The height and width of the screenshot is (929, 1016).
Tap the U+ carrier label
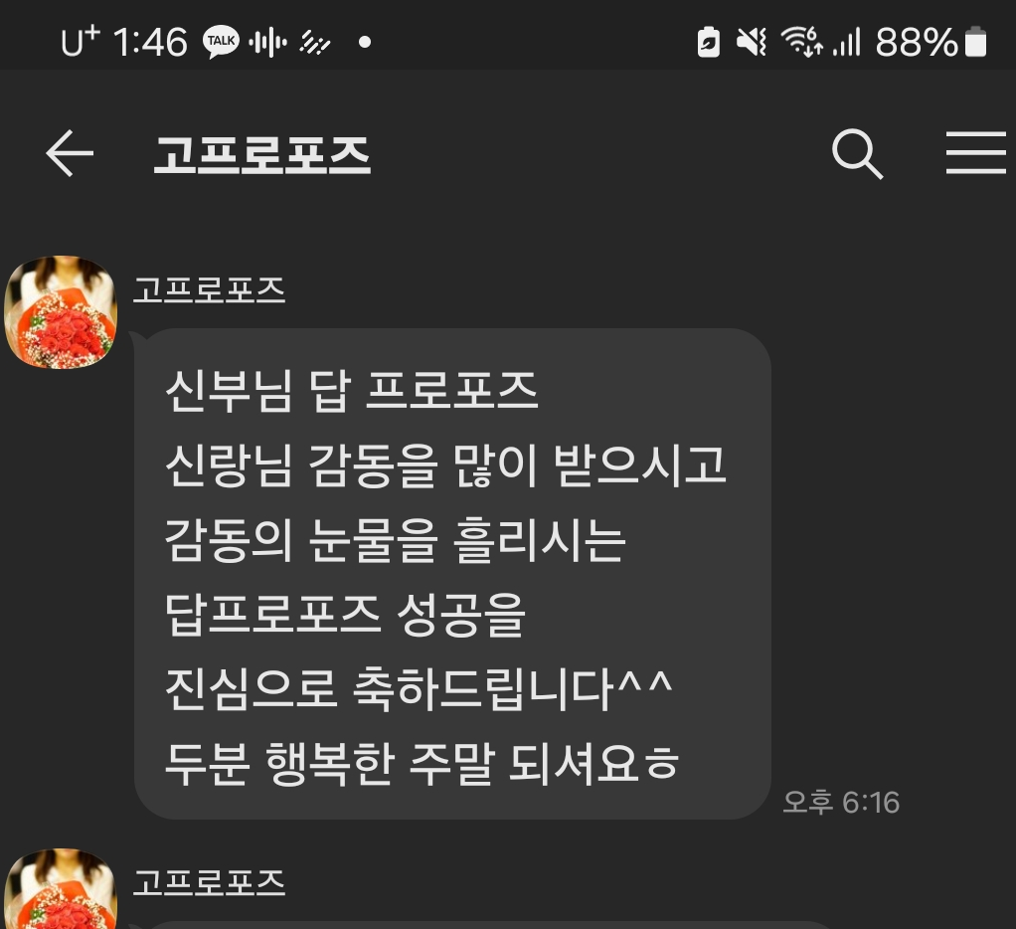pos(81,42)
